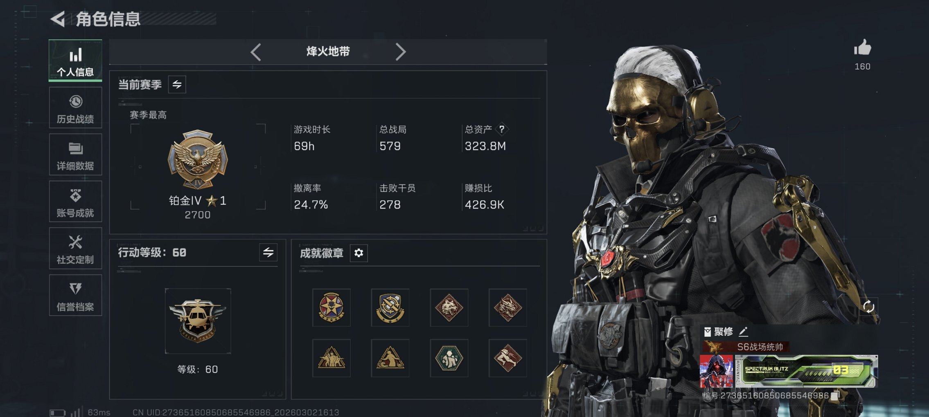This screenshot has height=417, width=929.
Task: Open the 信誉档案 section
Action: click(75, 295)
